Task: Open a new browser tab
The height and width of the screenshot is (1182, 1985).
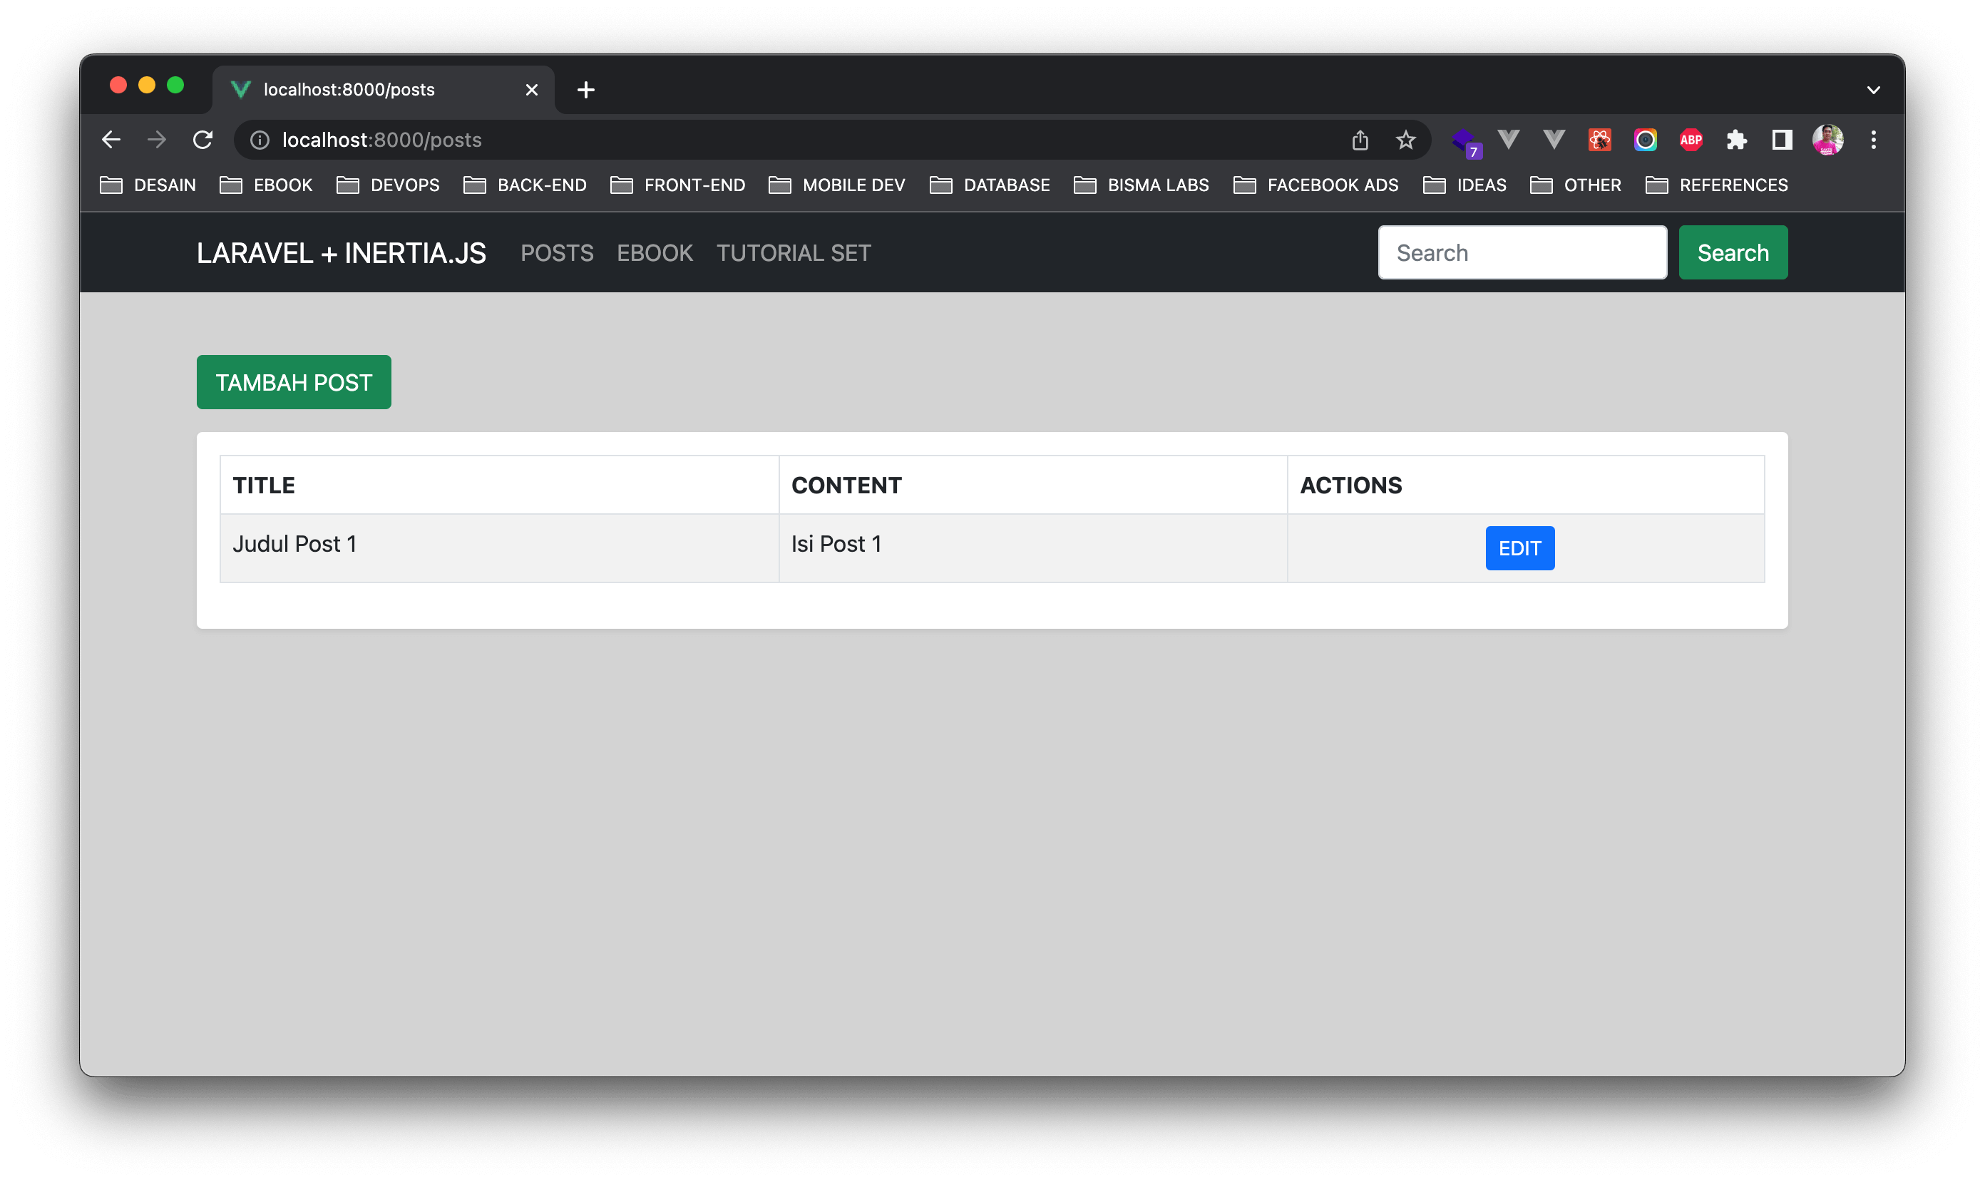Action: pos(585,90)
